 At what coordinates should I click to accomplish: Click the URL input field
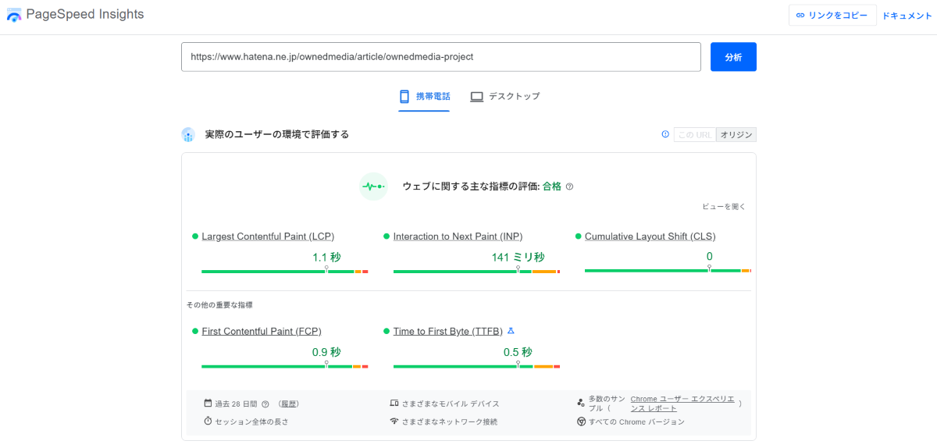click(x=441, y=57)
